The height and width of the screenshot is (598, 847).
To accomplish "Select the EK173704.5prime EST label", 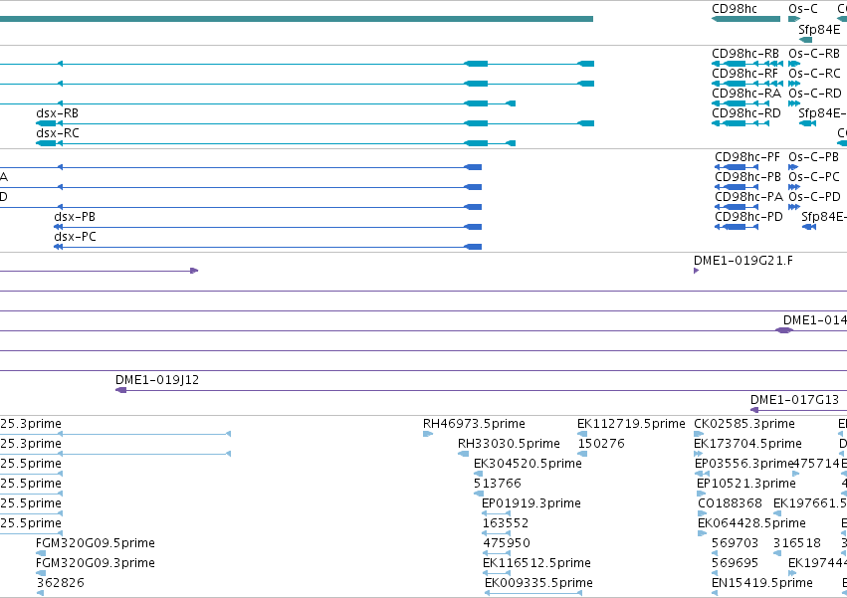I will click(747, 444).
